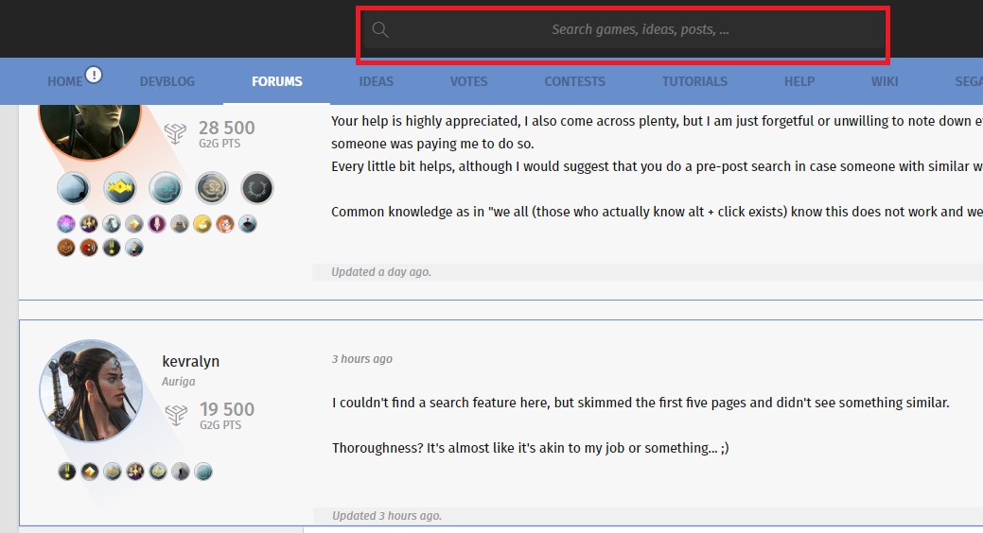Click the kevralyn username link
The image size is (983, 533).
pyautogui.click(x=190, y=361)
